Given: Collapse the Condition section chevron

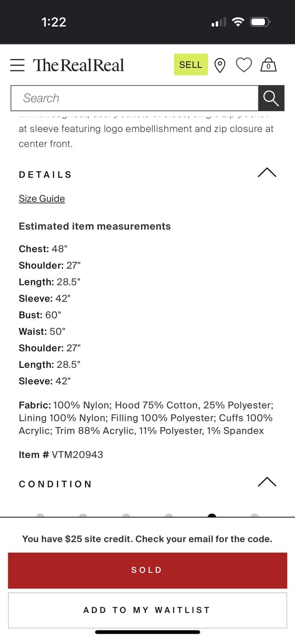Looking at the screenshot, I should (267, 482).
